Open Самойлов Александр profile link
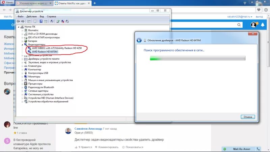The width and height of the screenshot is (270, 152). coord(88,129)
